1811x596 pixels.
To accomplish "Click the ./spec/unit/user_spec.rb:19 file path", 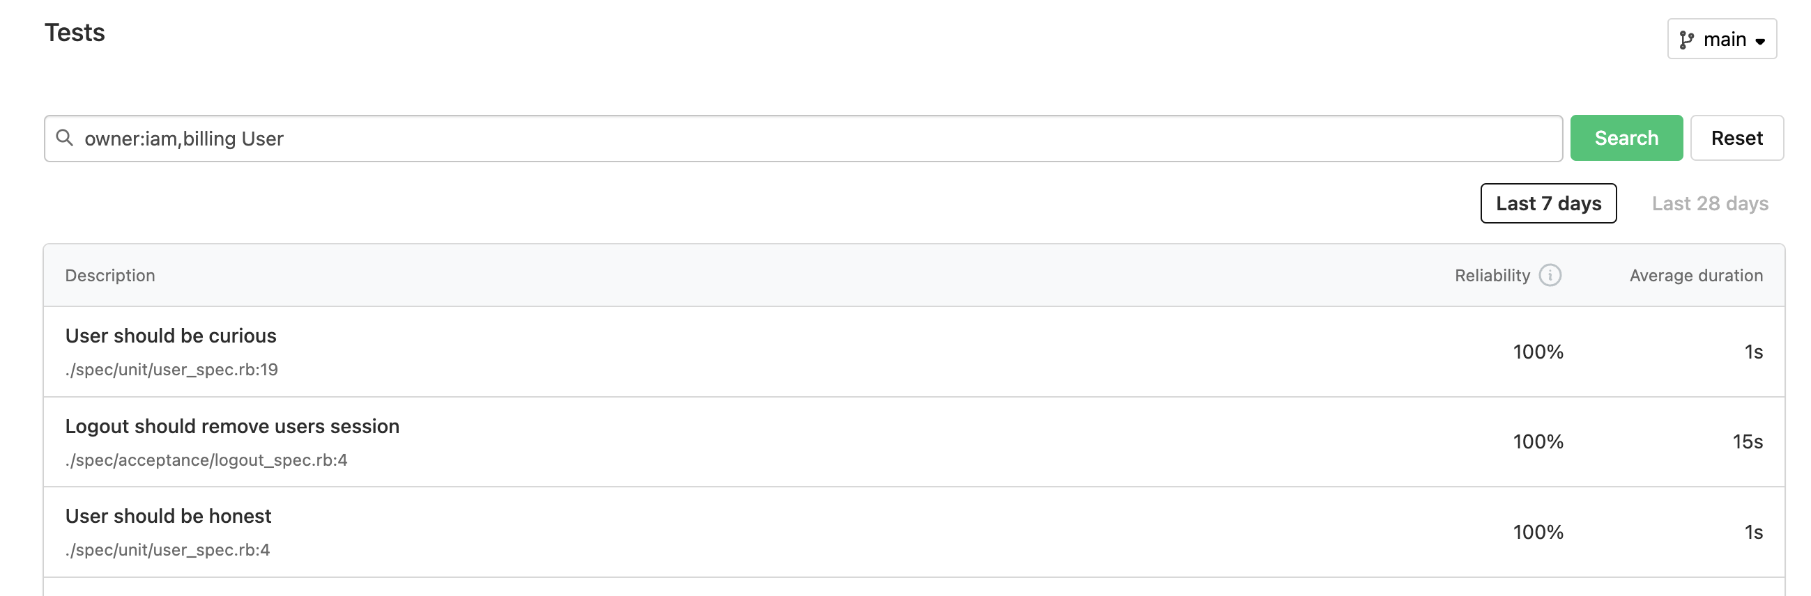I will (171, 369).
